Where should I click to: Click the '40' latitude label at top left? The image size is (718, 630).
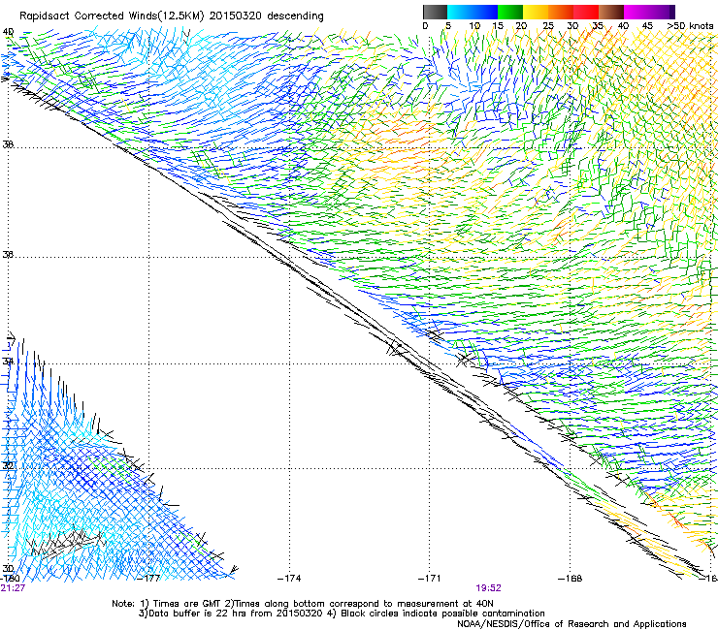[8, 32]
